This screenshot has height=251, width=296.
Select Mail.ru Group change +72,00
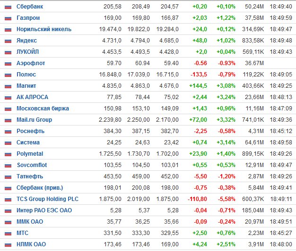[198, 120]
